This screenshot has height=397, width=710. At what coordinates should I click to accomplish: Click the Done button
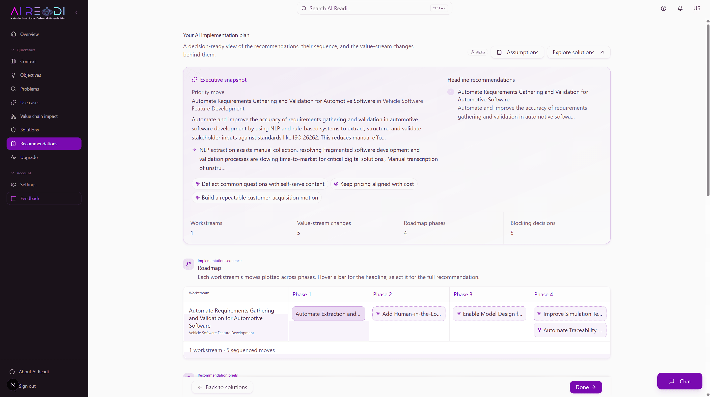click(x=586, y=387)
